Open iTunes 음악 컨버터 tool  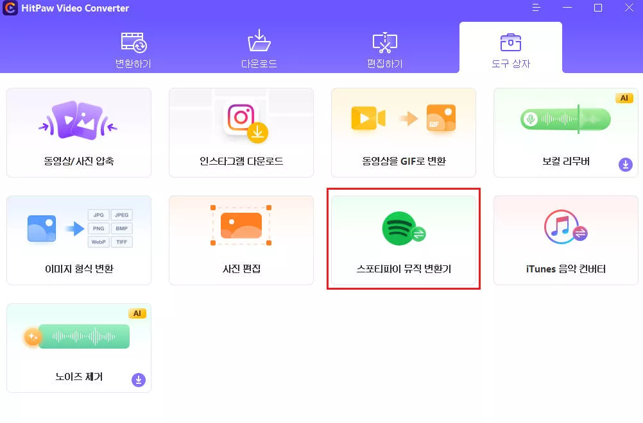click(x=566, y=240)
